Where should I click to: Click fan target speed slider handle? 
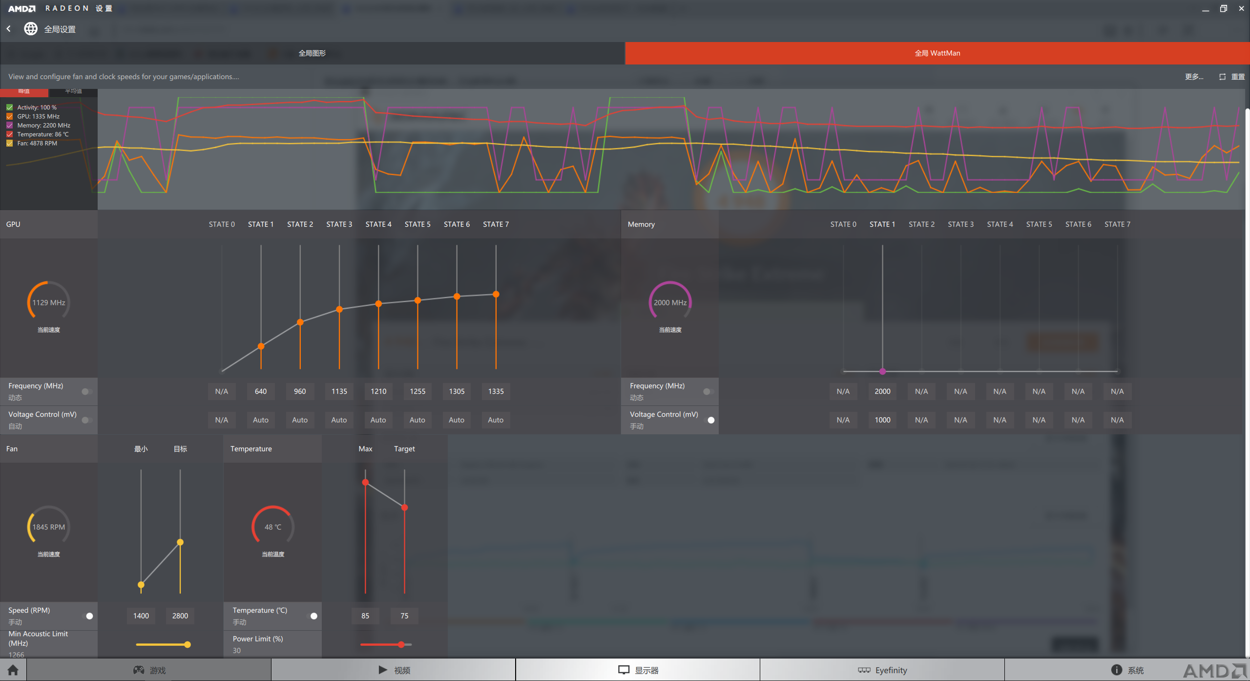click(x=180, y=542)
